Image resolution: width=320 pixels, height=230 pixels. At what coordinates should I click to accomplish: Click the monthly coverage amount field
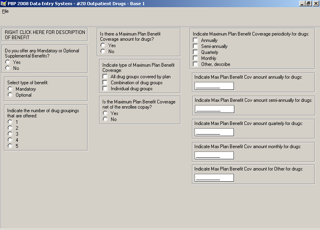tap(214, 155)
